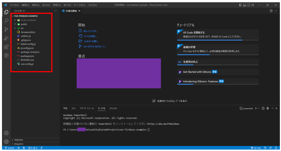The image size is (281, 151).
Task: Click Go Live in status bar
Action: [x=256, y=148]
